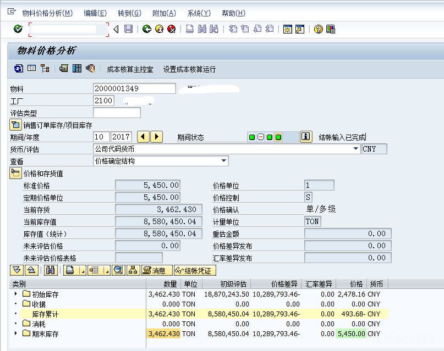Click the green Back arrow icon
Screen dimensions: 444x351
[146, 30]
